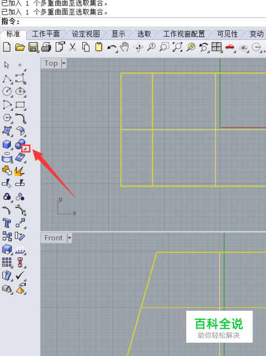This screenshot has height=356, width=266.
Task: Click the Explode icon
Action: (x=20, y=171)
